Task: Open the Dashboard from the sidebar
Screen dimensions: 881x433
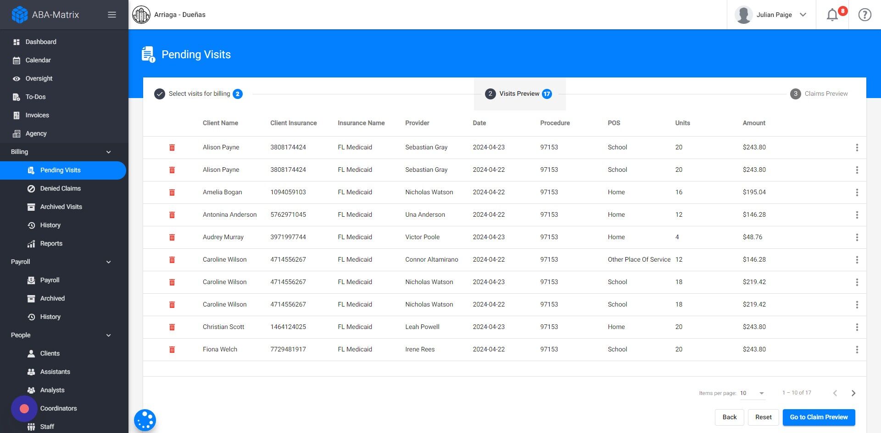Action: point(40,42)
